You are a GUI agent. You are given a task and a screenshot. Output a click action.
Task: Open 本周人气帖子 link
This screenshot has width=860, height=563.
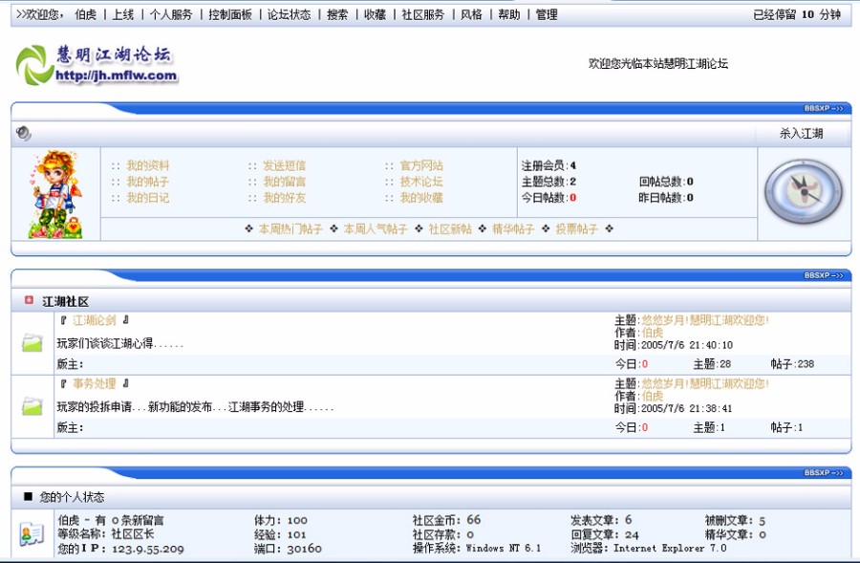click(x=376, y=228)
